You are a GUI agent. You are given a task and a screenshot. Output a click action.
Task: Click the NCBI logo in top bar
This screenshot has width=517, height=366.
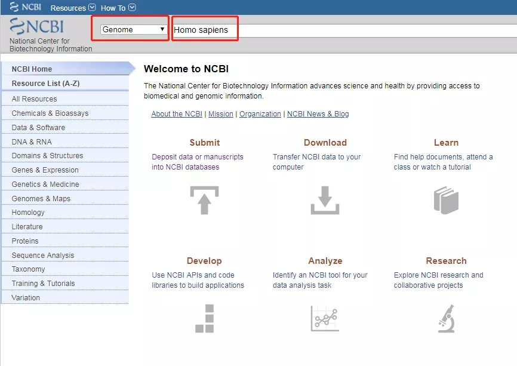coord(26,7)
